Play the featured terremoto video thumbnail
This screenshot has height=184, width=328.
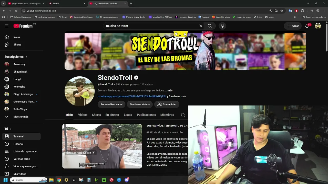[102, 146]
